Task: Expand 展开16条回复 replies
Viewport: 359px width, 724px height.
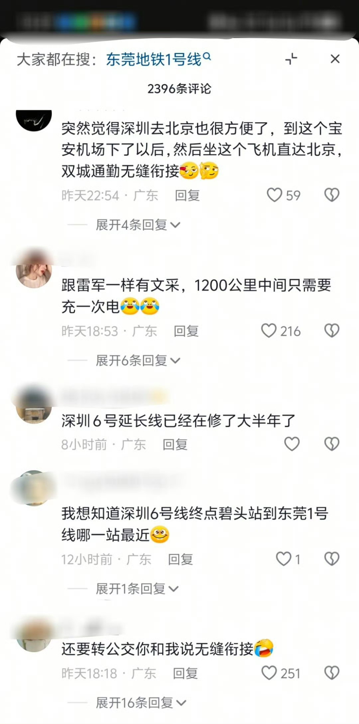Action: [141, 703]
